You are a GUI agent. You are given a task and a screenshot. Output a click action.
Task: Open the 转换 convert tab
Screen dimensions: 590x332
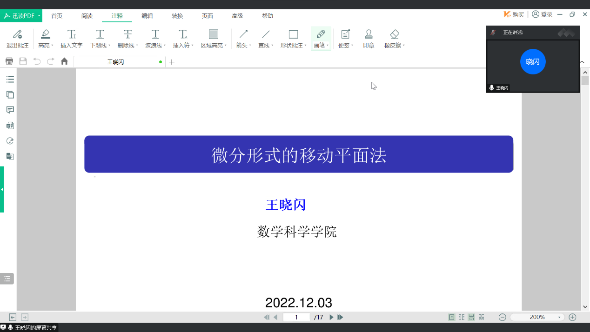point(177,16)
